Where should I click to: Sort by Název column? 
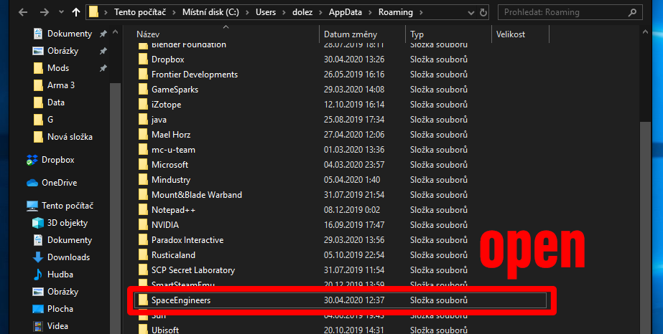tap(148, 34)
